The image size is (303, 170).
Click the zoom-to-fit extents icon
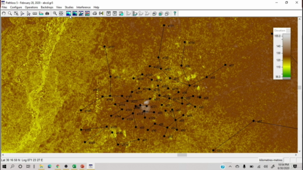point(61,13)
